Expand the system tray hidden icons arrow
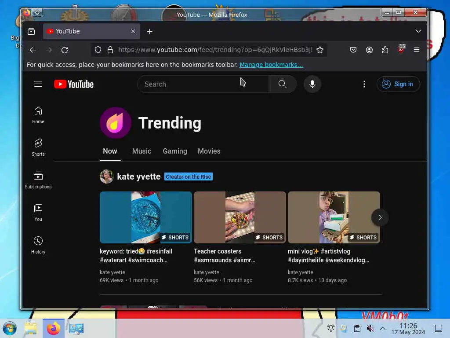Screen dimensions: 450x338 pyautogui.click(x=383, y=328)
